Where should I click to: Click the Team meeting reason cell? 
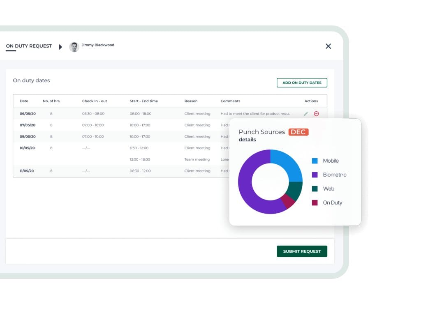point(197,160)
